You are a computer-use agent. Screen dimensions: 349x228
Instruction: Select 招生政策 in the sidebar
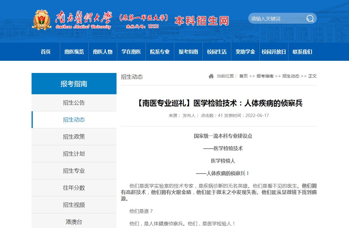coord(74,136)
